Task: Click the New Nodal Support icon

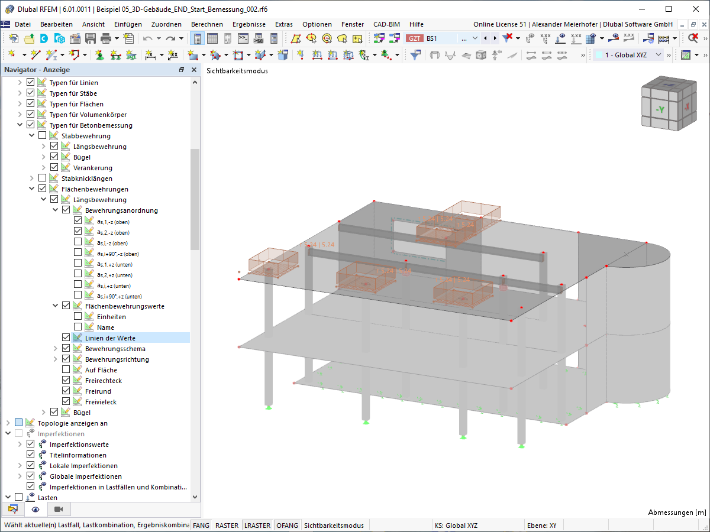Action: (99, 55)
